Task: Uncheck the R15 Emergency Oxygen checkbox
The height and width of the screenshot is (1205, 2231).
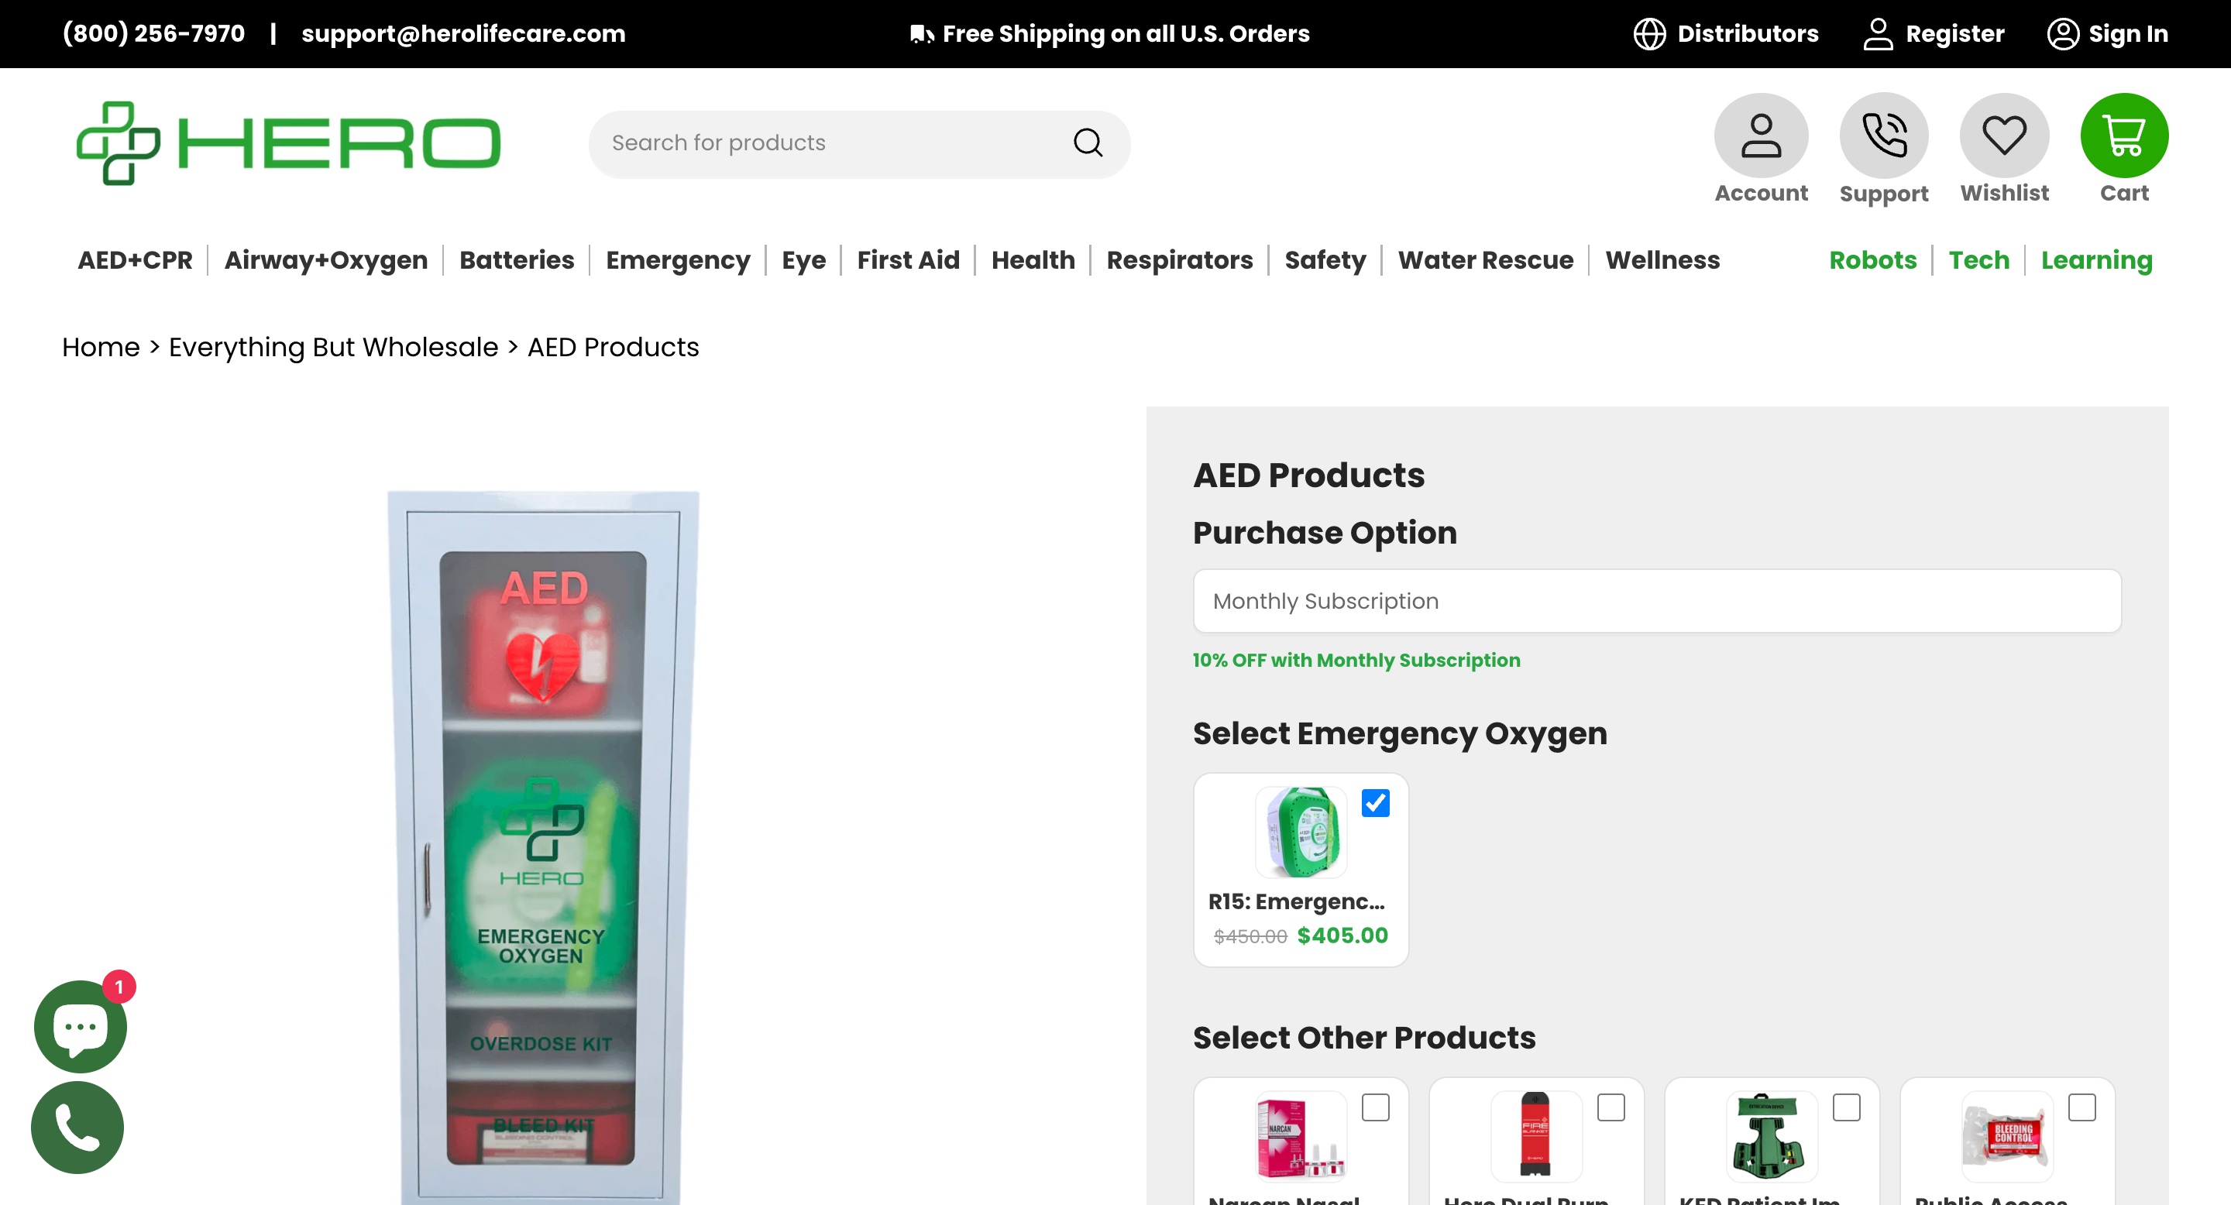Action: 1375,802
